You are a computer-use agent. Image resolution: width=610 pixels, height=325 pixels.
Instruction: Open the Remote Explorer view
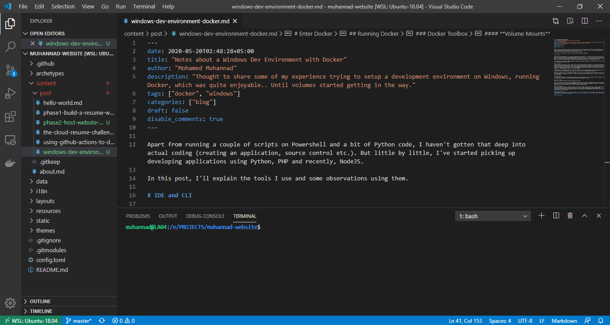[10, 140]
